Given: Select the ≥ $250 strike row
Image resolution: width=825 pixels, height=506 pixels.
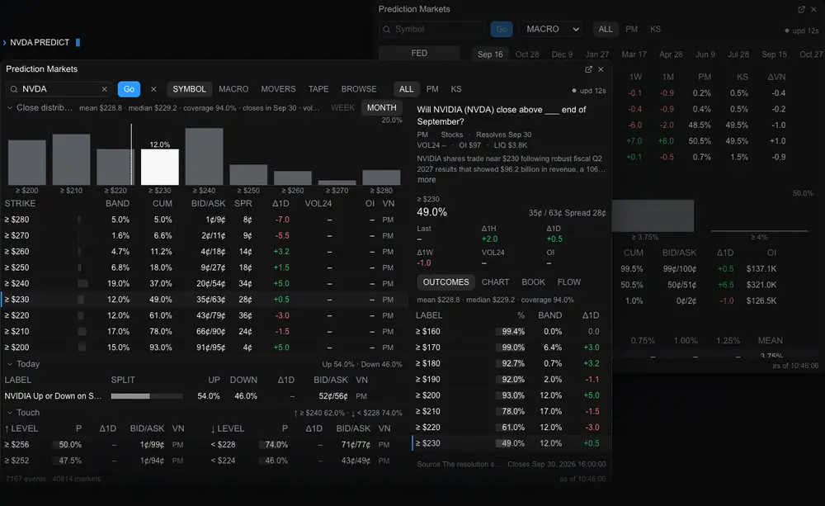Looking at the screenshot, I should (x=204, y=267).
